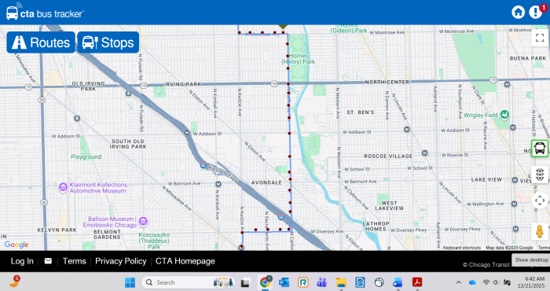Open the Windows Start menu
The width and height of the screenshot is (550, 291).
coord(130,282)
